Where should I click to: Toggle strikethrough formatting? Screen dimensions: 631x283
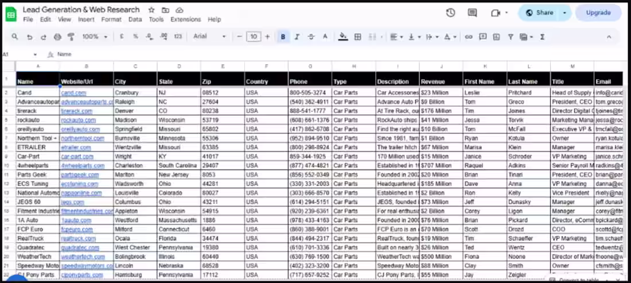(x=311, y=37)
